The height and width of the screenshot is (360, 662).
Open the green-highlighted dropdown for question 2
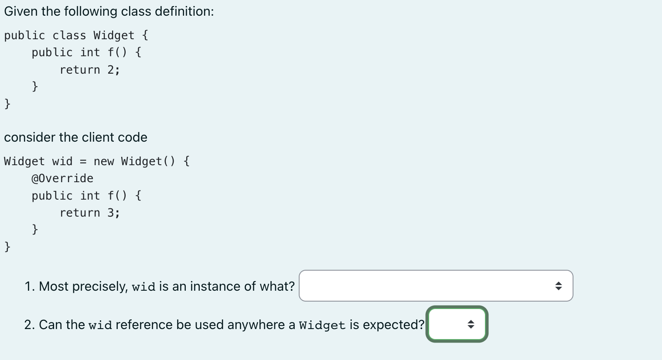(457, 324)
